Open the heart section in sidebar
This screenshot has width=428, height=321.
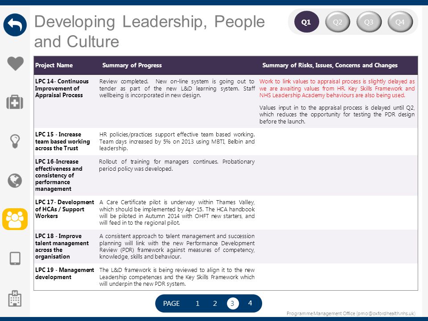click(15, 64)
